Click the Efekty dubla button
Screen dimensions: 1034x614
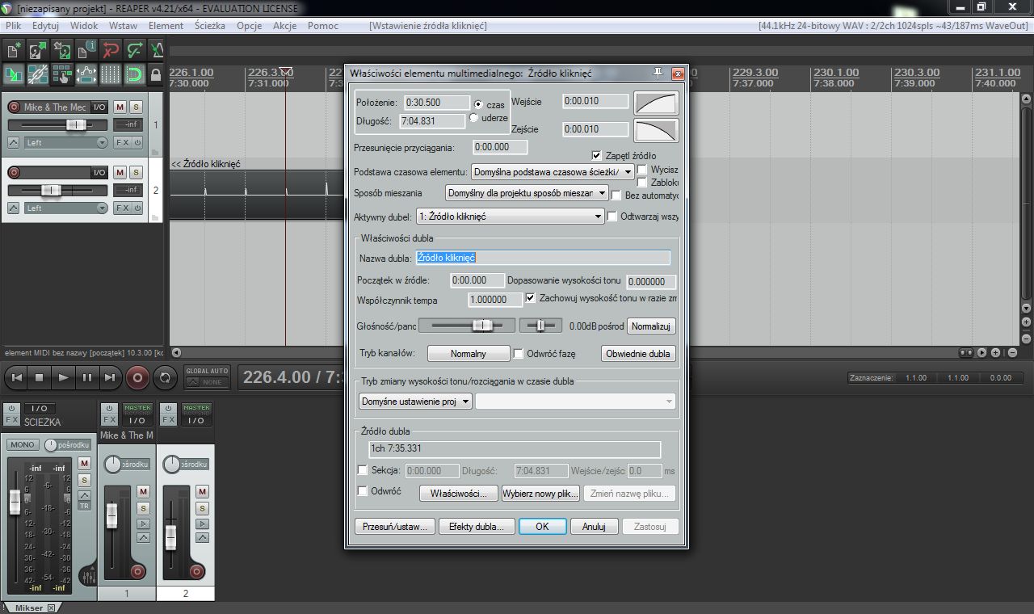pos(477,526)
